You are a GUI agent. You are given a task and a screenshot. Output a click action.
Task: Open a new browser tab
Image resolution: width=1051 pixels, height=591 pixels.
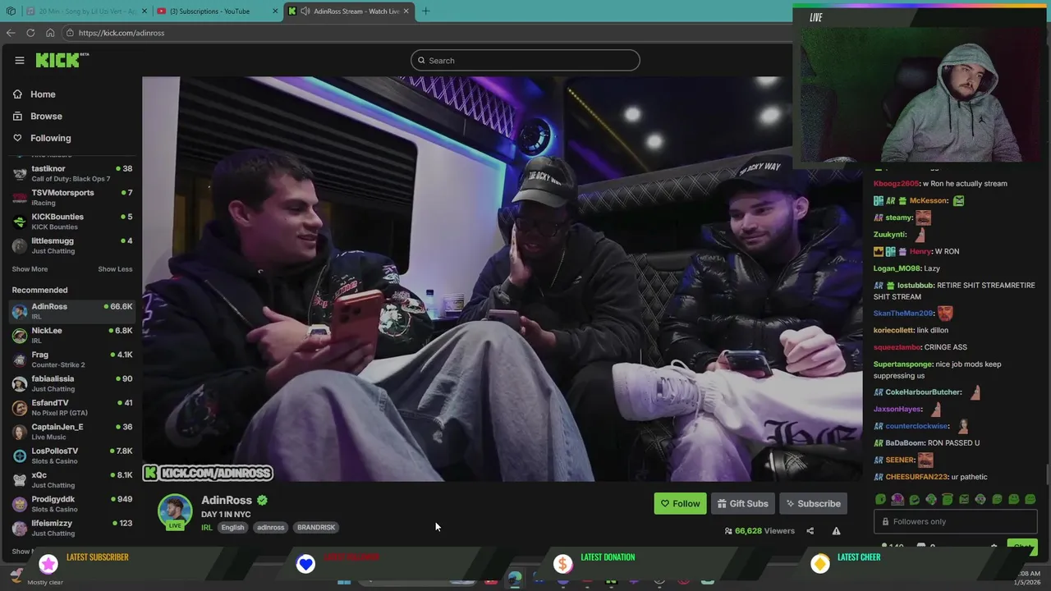pos(425,11)
